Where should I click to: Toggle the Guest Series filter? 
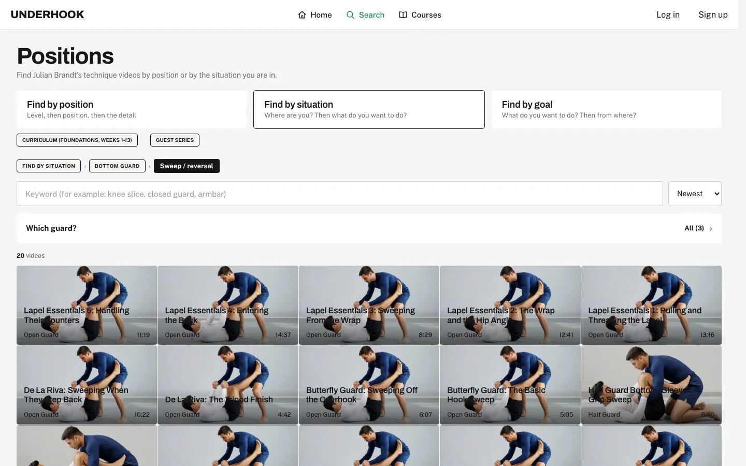point(175,140)
